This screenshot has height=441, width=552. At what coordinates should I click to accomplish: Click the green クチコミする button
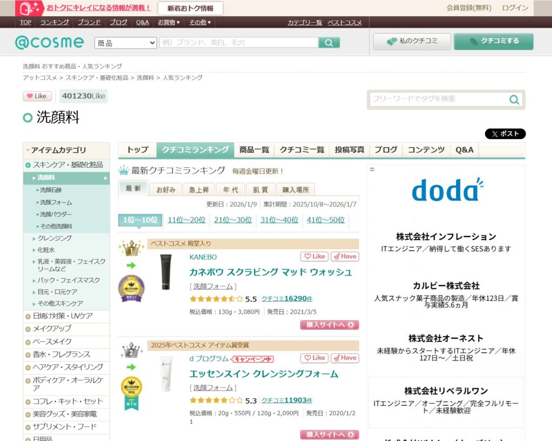coord(493,42)
